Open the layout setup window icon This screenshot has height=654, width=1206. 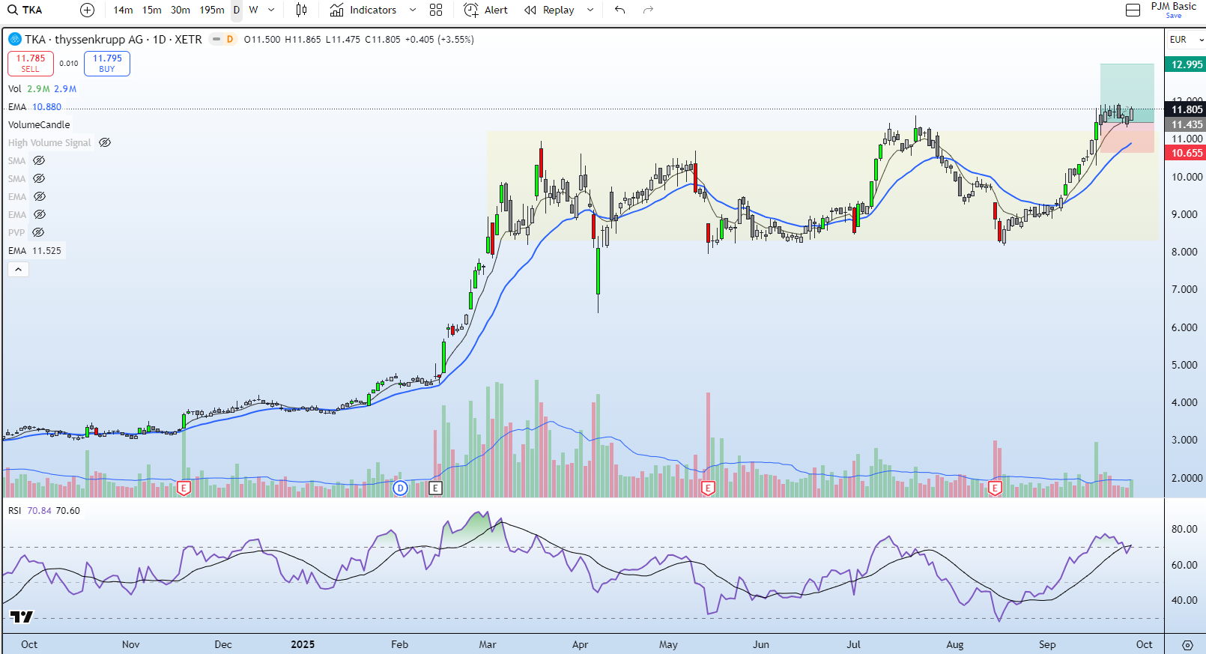tap(1133, 10)
